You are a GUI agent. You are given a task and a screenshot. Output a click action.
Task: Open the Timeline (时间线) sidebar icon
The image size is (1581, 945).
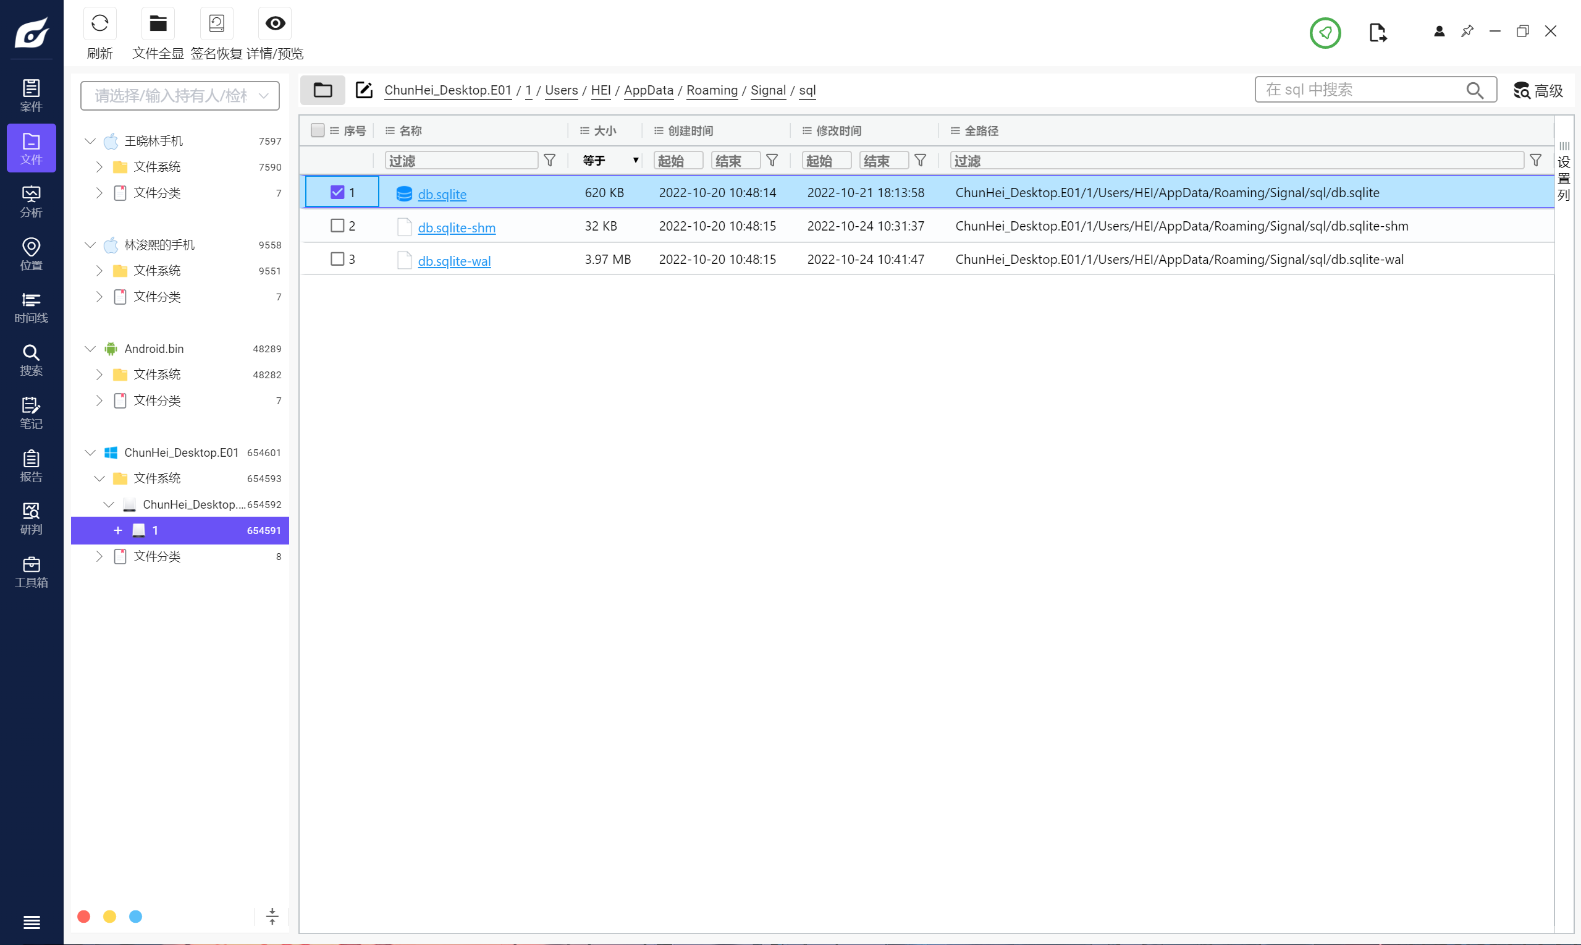pos(30,307)
